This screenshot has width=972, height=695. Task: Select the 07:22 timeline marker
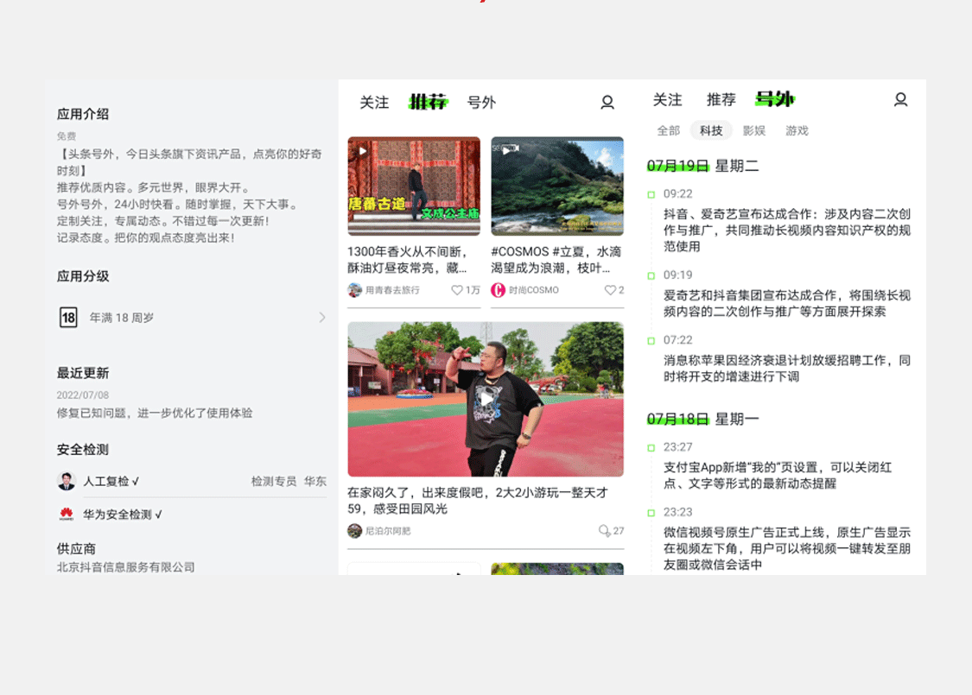[x=651, y=341]
